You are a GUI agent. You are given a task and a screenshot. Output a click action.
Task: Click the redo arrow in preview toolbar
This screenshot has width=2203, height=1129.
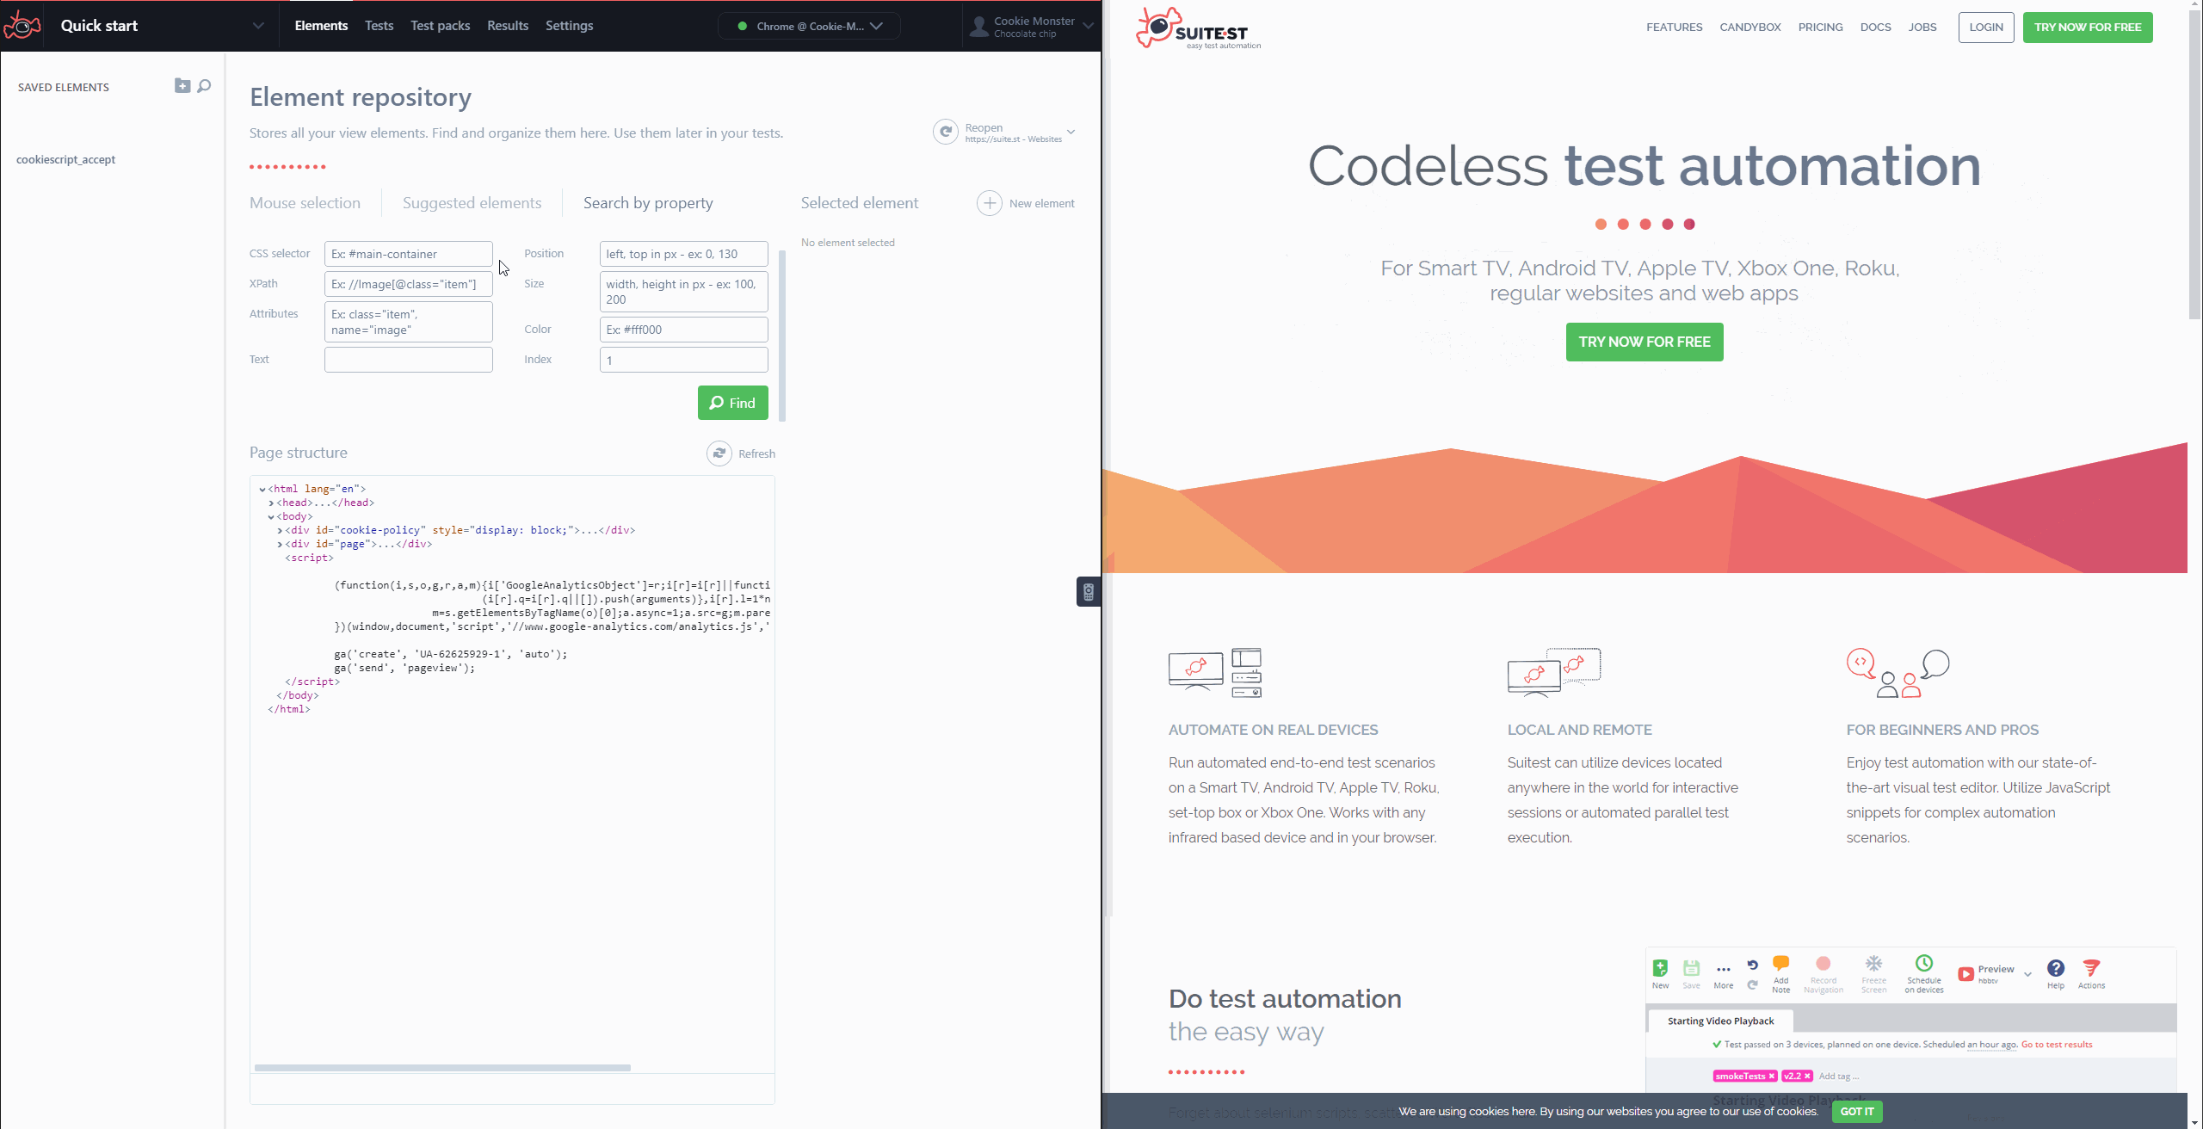tap(1752, 985)
